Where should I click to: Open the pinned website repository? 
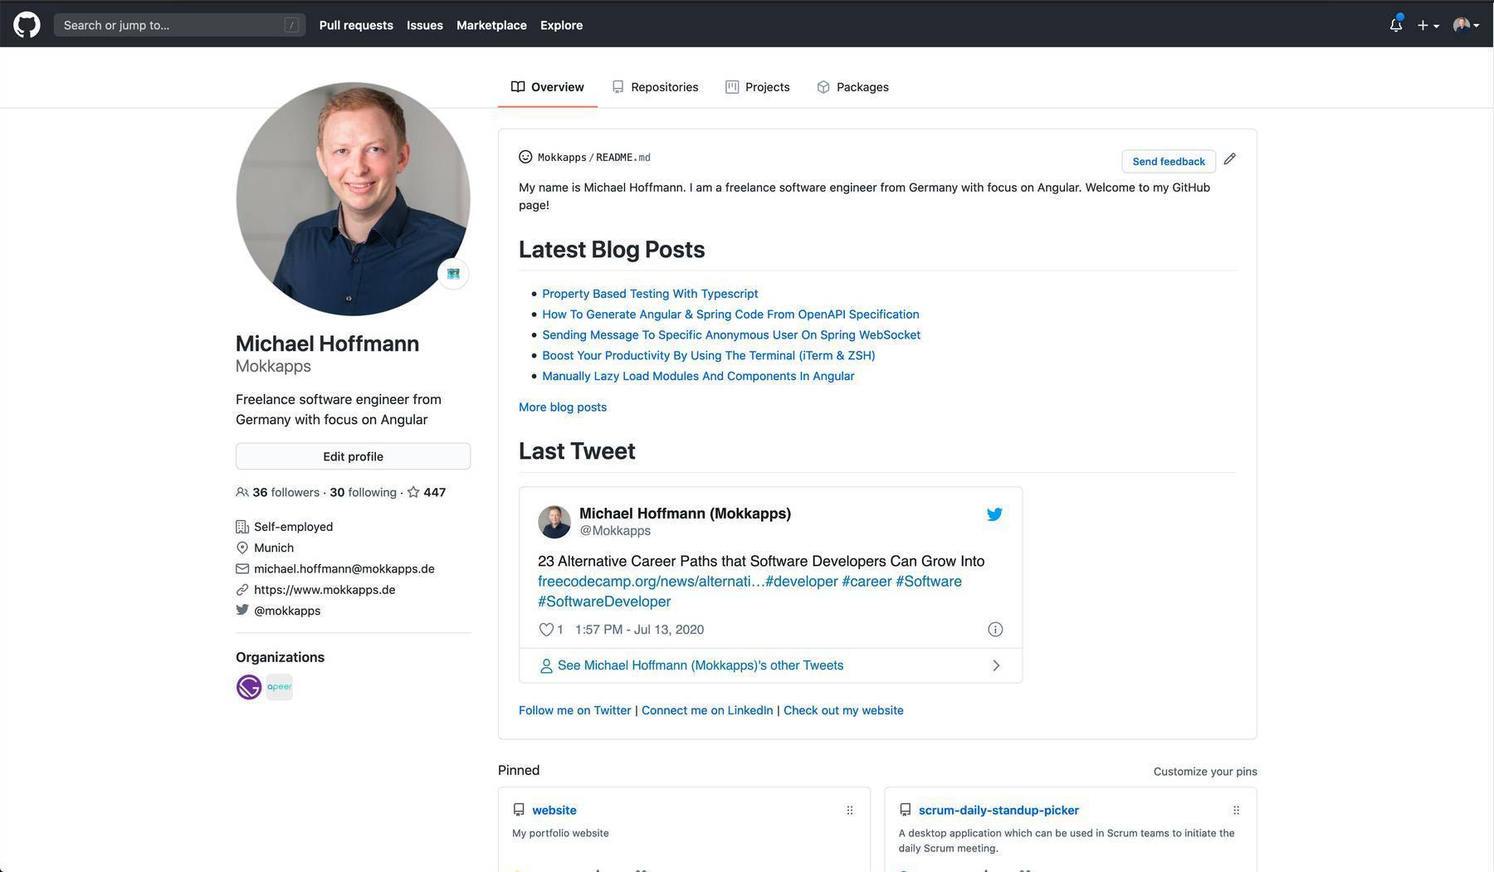click(x=554, y=810)
